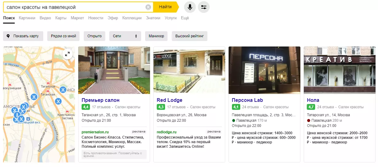Open the Сети dropdown filter

coord(125,36)
